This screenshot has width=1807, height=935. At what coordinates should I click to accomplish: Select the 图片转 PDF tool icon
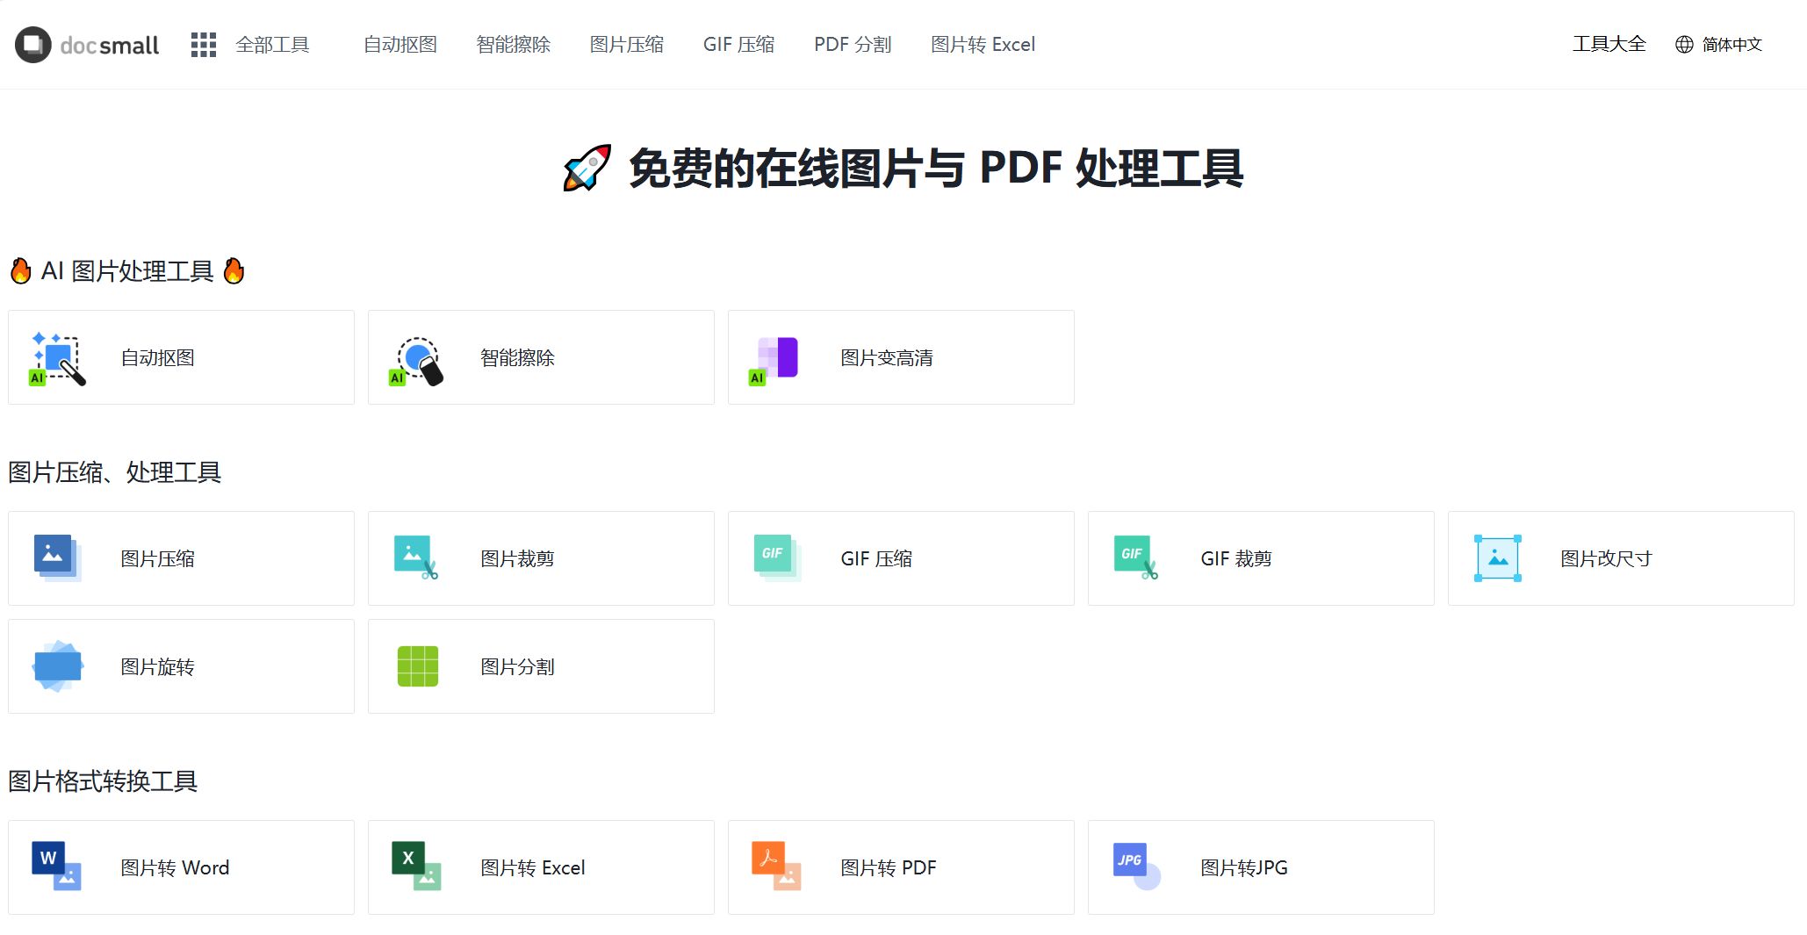[777, 867]
